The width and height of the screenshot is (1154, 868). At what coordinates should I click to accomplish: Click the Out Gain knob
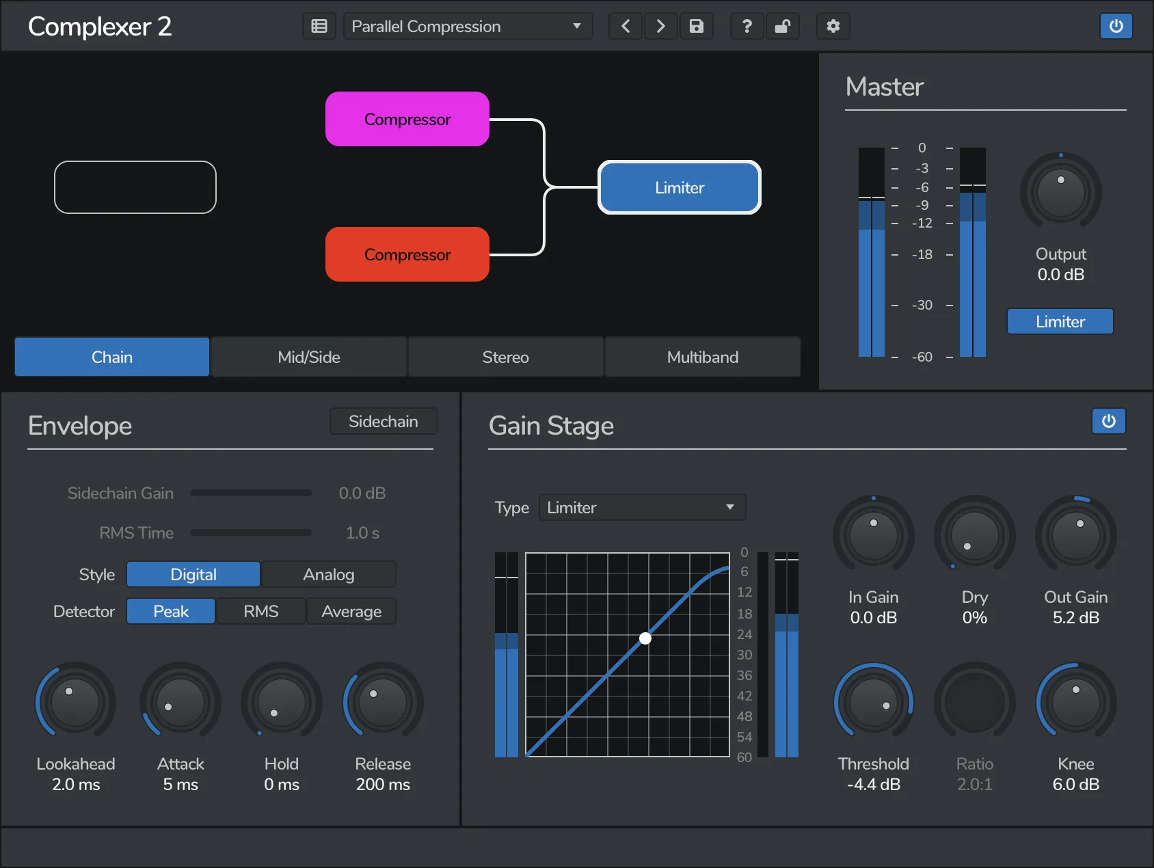1076,535
